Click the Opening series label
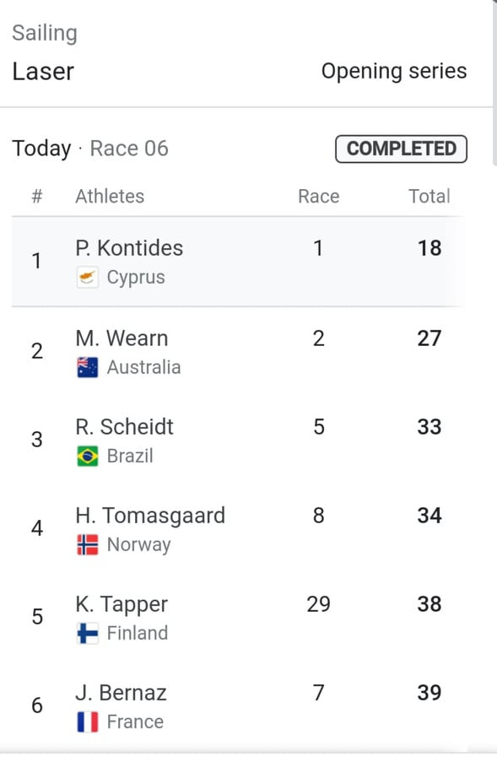The image size is (497, 757). 394,72
